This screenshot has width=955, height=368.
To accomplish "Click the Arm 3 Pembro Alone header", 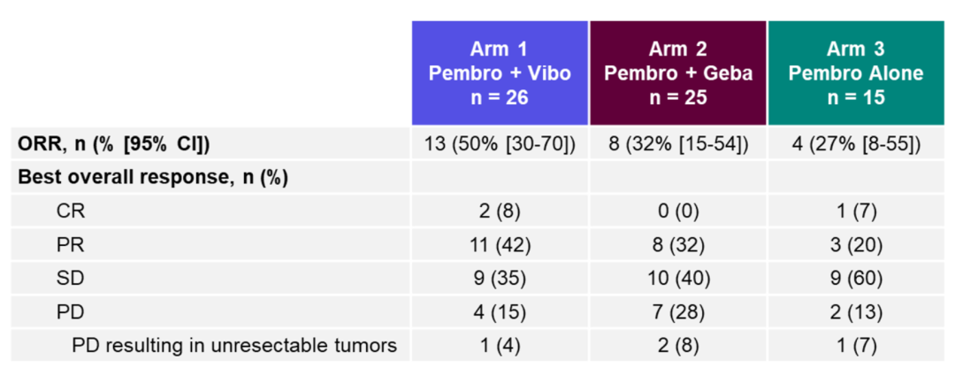I will tap(855, 73).
